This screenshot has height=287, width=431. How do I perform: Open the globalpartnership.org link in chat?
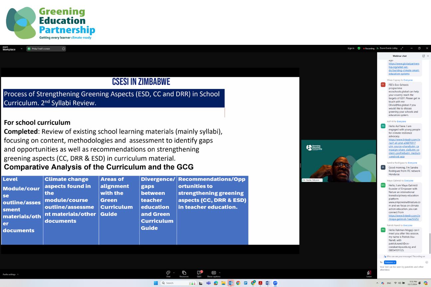click(x=404, y=69)
